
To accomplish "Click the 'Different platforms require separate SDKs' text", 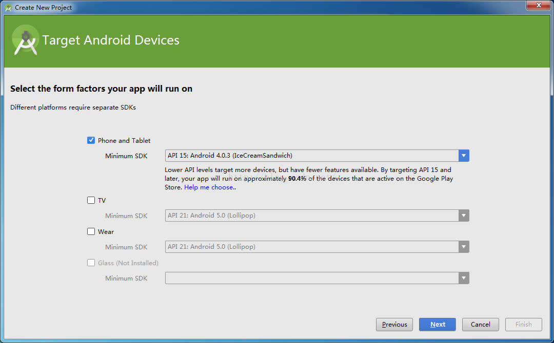I will 73,107.
